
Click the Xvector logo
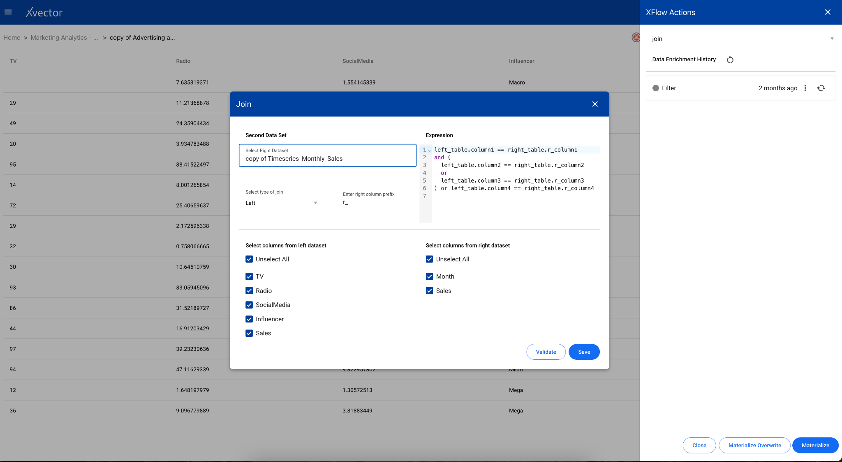click(x=44, y=12)
